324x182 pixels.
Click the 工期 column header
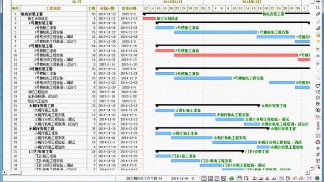[x=91, y=8]
